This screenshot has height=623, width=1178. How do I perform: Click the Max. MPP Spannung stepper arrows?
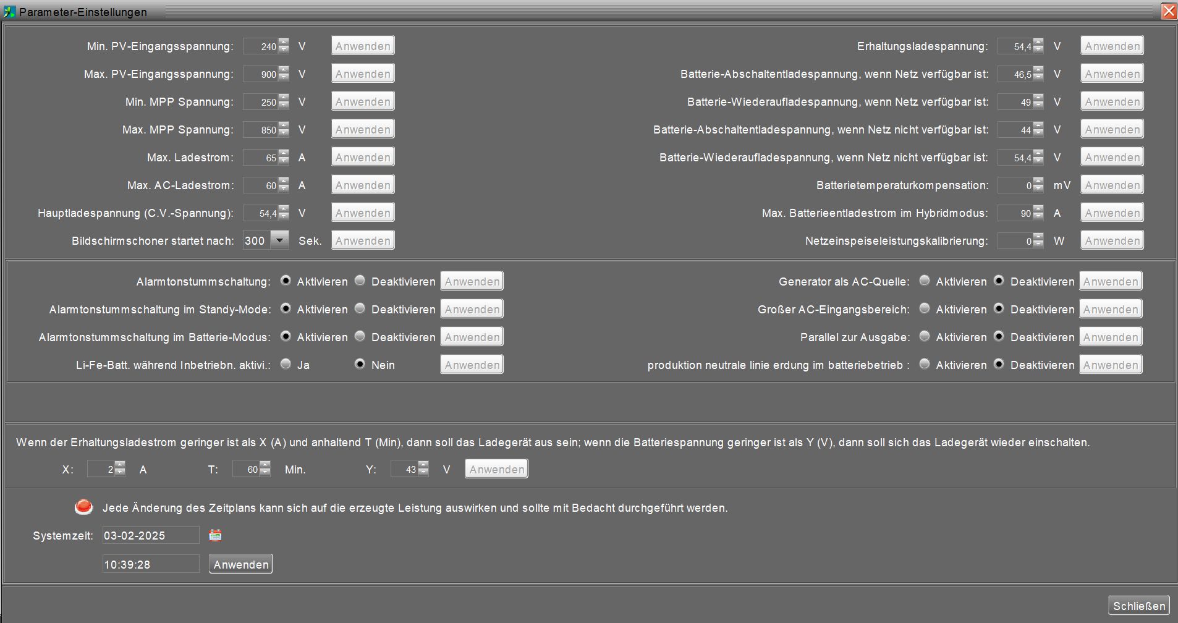[284, 129]
